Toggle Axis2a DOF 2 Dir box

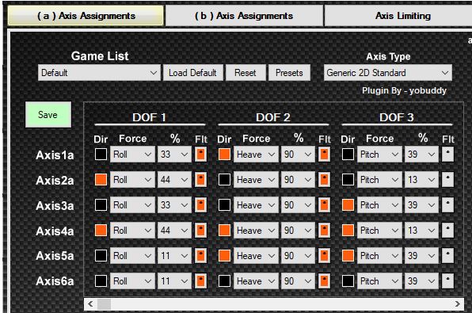point(224,180)
